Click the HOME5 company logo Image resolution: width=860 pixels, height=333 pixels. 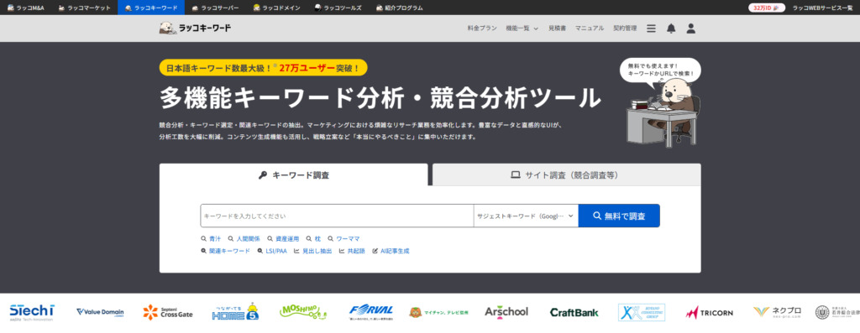pos(235,311)
